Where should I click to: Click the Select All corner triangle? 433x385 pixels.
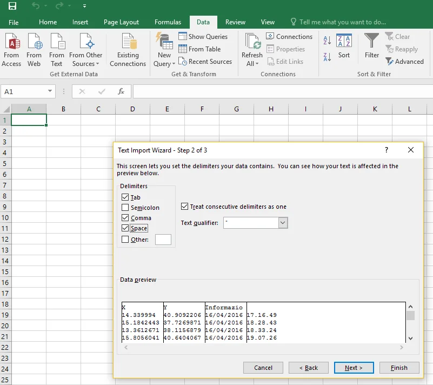click(6, 109)
